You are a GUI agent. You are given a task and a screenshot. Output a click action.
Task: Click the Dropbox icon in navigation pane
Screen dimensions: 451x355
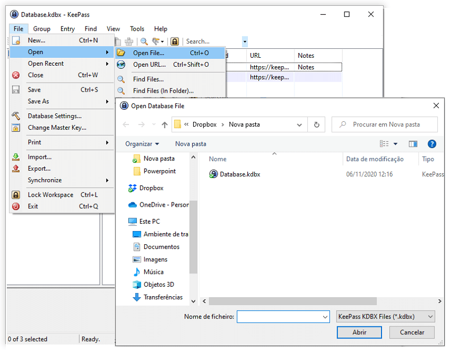coord(132,188)
